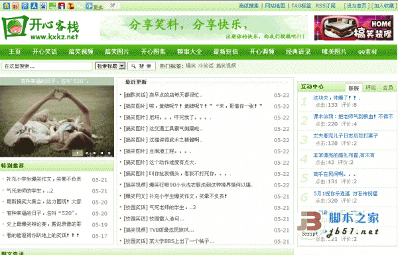Screen dimensions: 398x255
Task: Open the RSS订阅 link
Action: point(326,5)
